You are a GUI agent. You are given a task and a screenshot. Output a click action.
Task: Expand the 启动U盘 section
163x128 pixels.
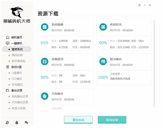click(14, 67)
